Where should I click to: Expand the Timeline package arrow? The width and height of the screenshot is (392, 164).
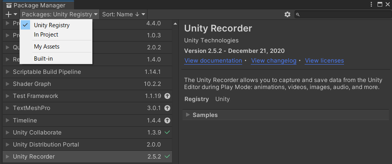[7, 120]
